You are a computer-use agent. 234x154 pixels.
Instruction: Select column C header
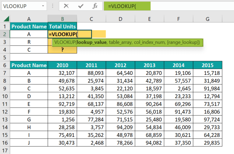click(x=91, y=19)
